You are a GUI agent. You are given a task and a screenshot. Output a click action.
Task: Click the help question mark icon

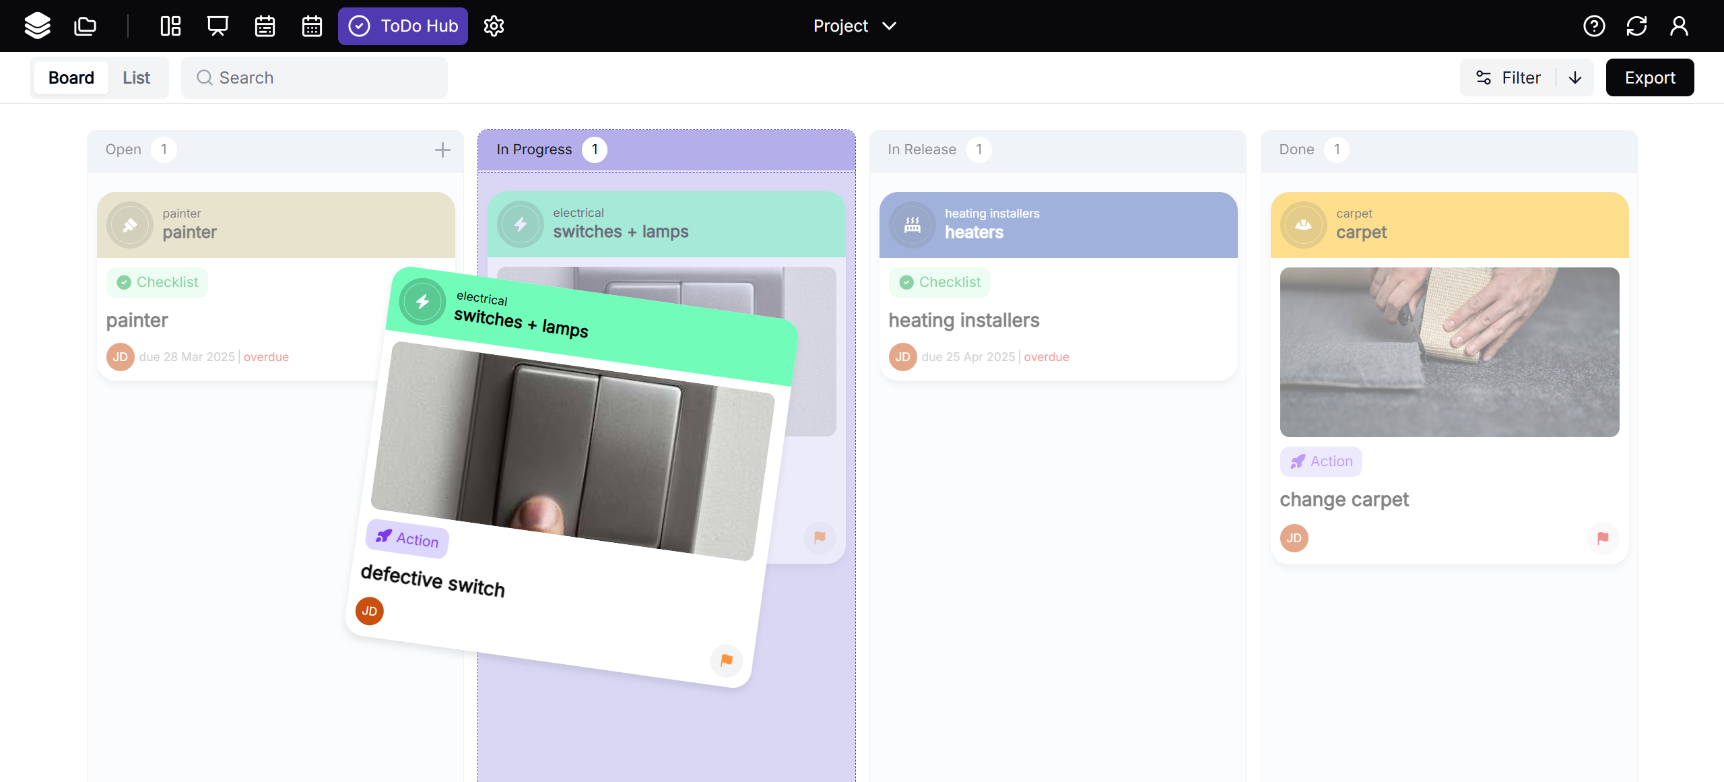click(x=1594, y=26)
